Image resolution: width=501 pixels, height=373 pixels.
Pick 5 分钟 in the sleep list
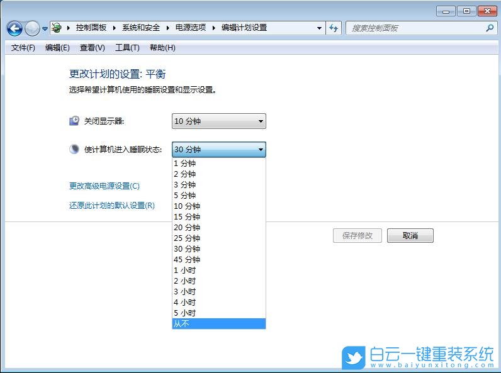point(219,196)
